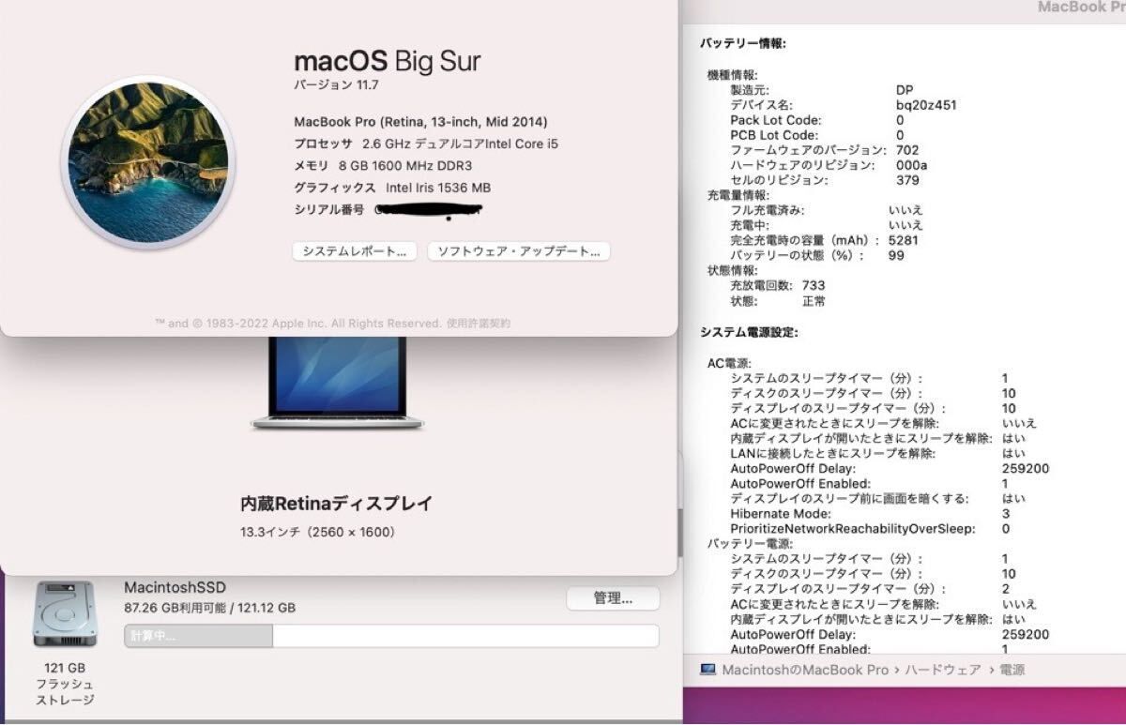Select PrioritizeNetworkReachabilityOverSleep row
Image resolution: width=1126 pixels, height=725 pixels.
tap(870, 529)
